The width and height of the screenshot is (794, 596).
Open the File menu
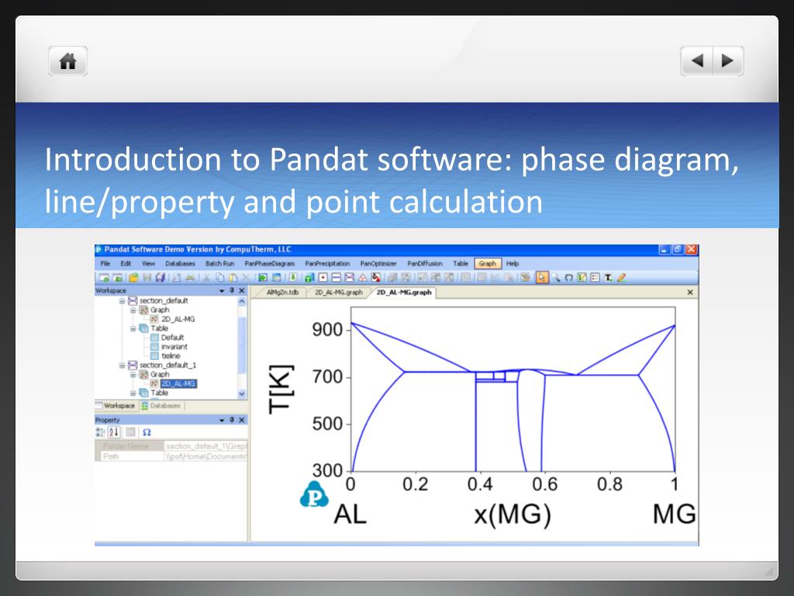(105, 264)
